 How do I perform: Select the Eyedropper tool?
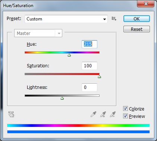[x=93, y=114]
